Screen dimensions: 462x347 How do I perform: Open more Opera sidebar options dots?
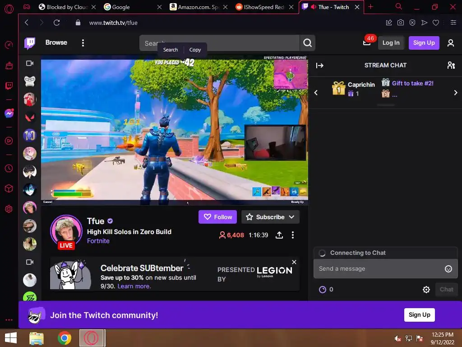click(x=9, y=320)
